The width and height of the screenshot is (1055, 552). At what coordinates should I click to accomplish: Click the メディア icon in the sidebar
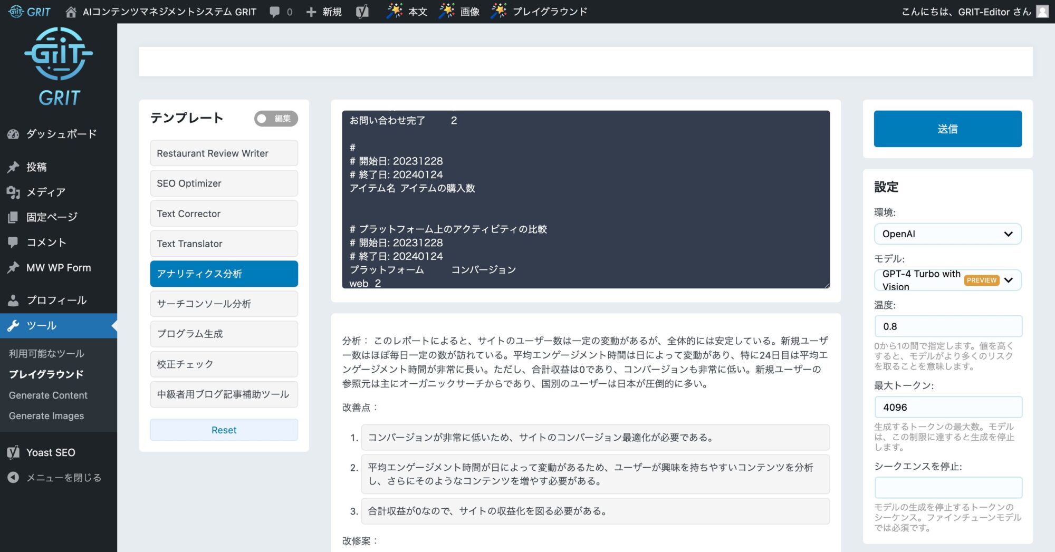13,192
